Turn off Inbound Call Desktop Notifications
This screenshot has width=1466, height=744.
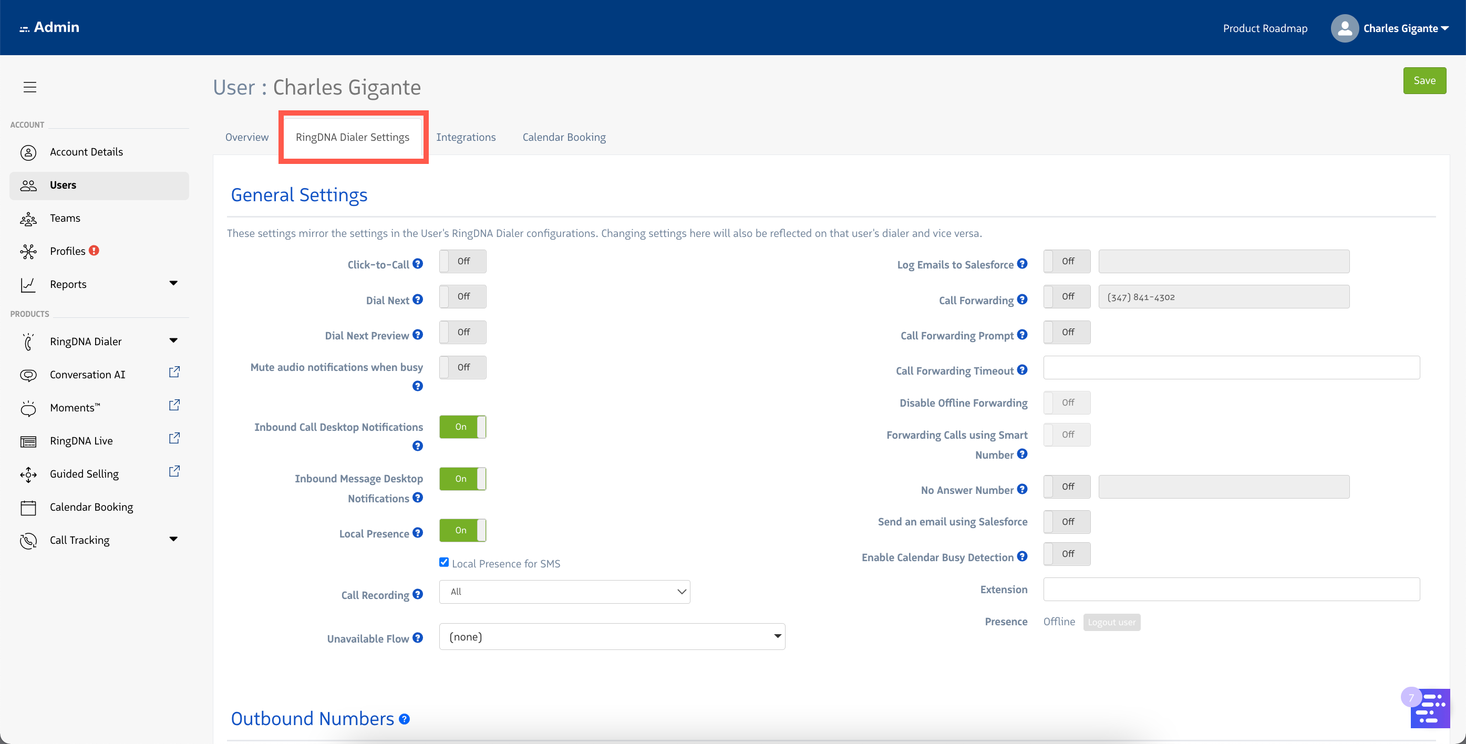point(463,427)
